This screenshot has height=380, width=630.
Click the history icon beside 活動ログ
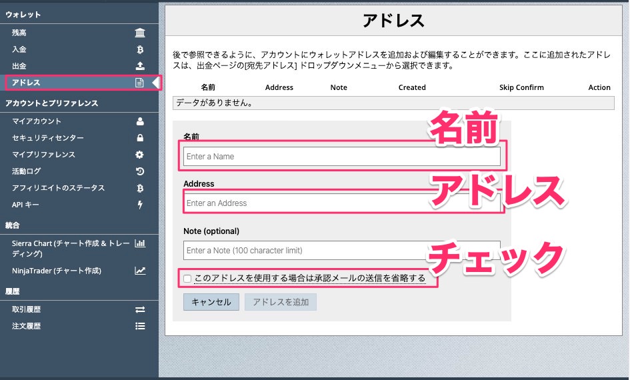click(140, 171)
